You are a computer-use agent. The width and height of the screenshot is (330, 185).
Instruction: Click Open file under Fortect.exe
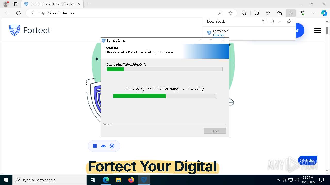(218, 35)
